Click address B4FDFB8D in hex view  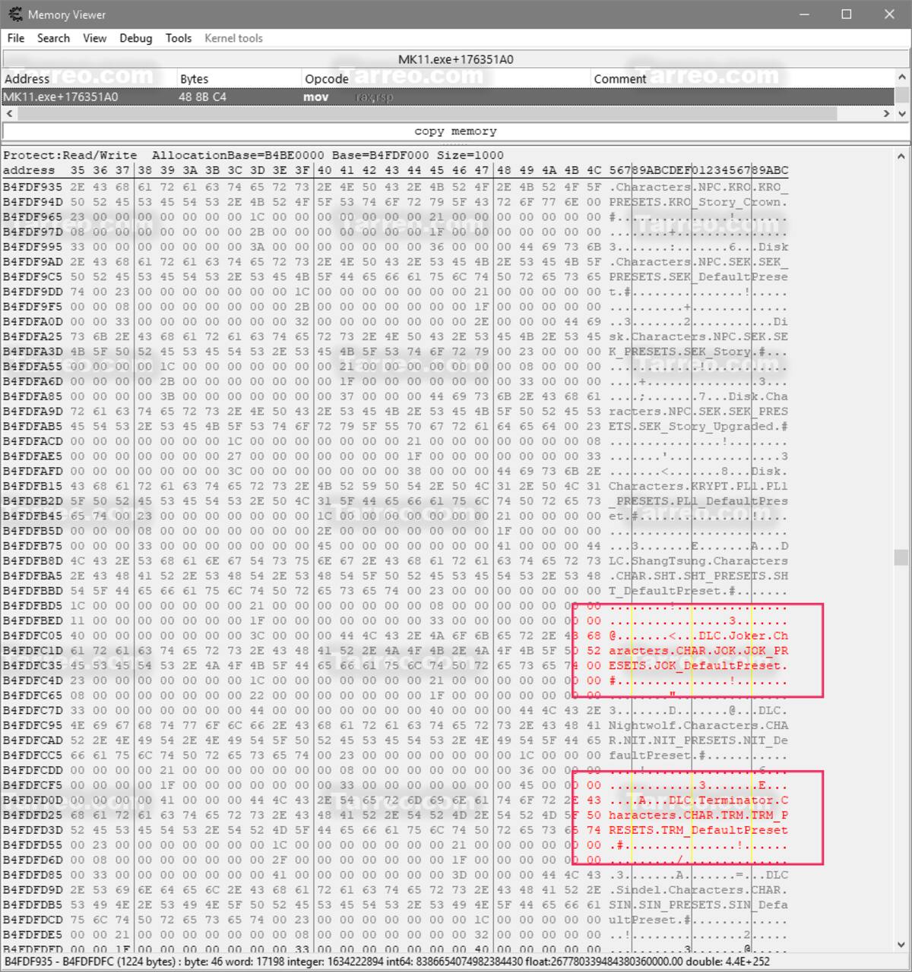coord(33,560)
